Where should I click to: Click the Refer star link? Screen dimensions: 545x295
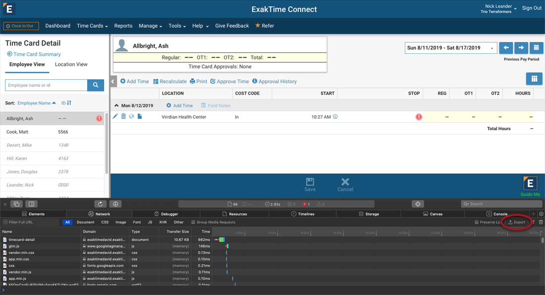265,26
